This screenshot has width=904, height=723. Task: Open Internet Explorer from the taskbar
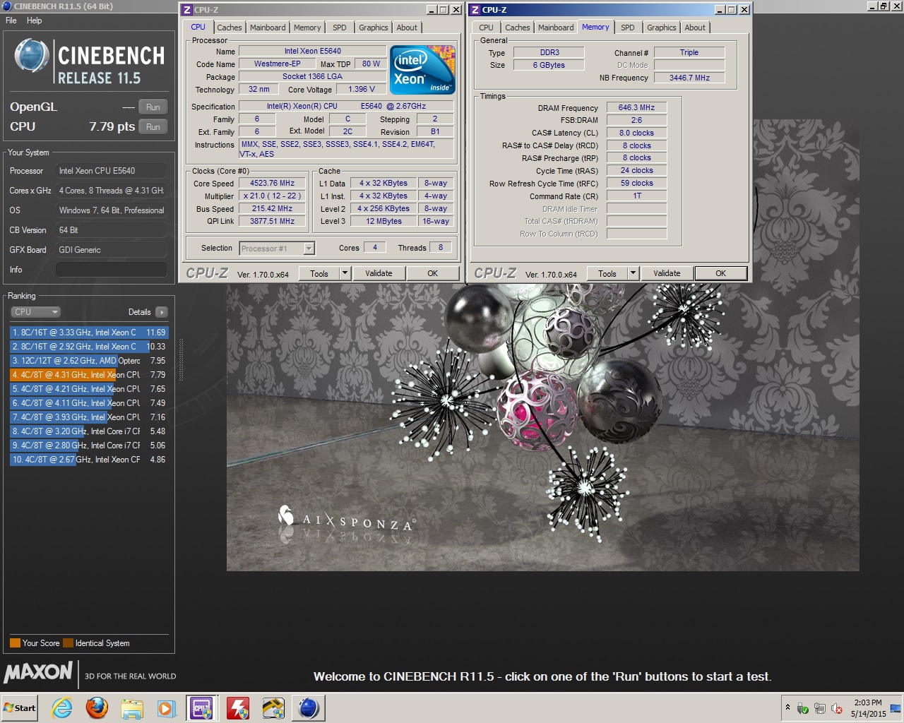[x=62, y=708]
